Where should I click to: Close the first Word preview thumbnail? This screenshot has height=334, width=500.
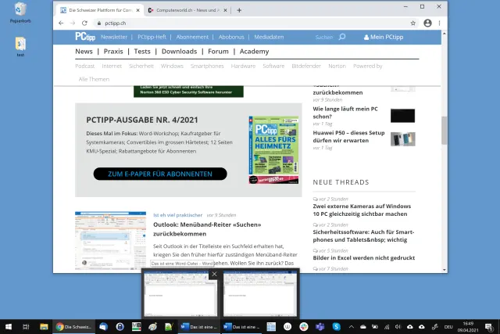[214, 274]
